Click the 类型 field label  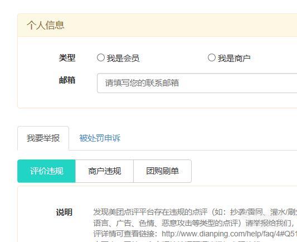click(x=67, y=57)
